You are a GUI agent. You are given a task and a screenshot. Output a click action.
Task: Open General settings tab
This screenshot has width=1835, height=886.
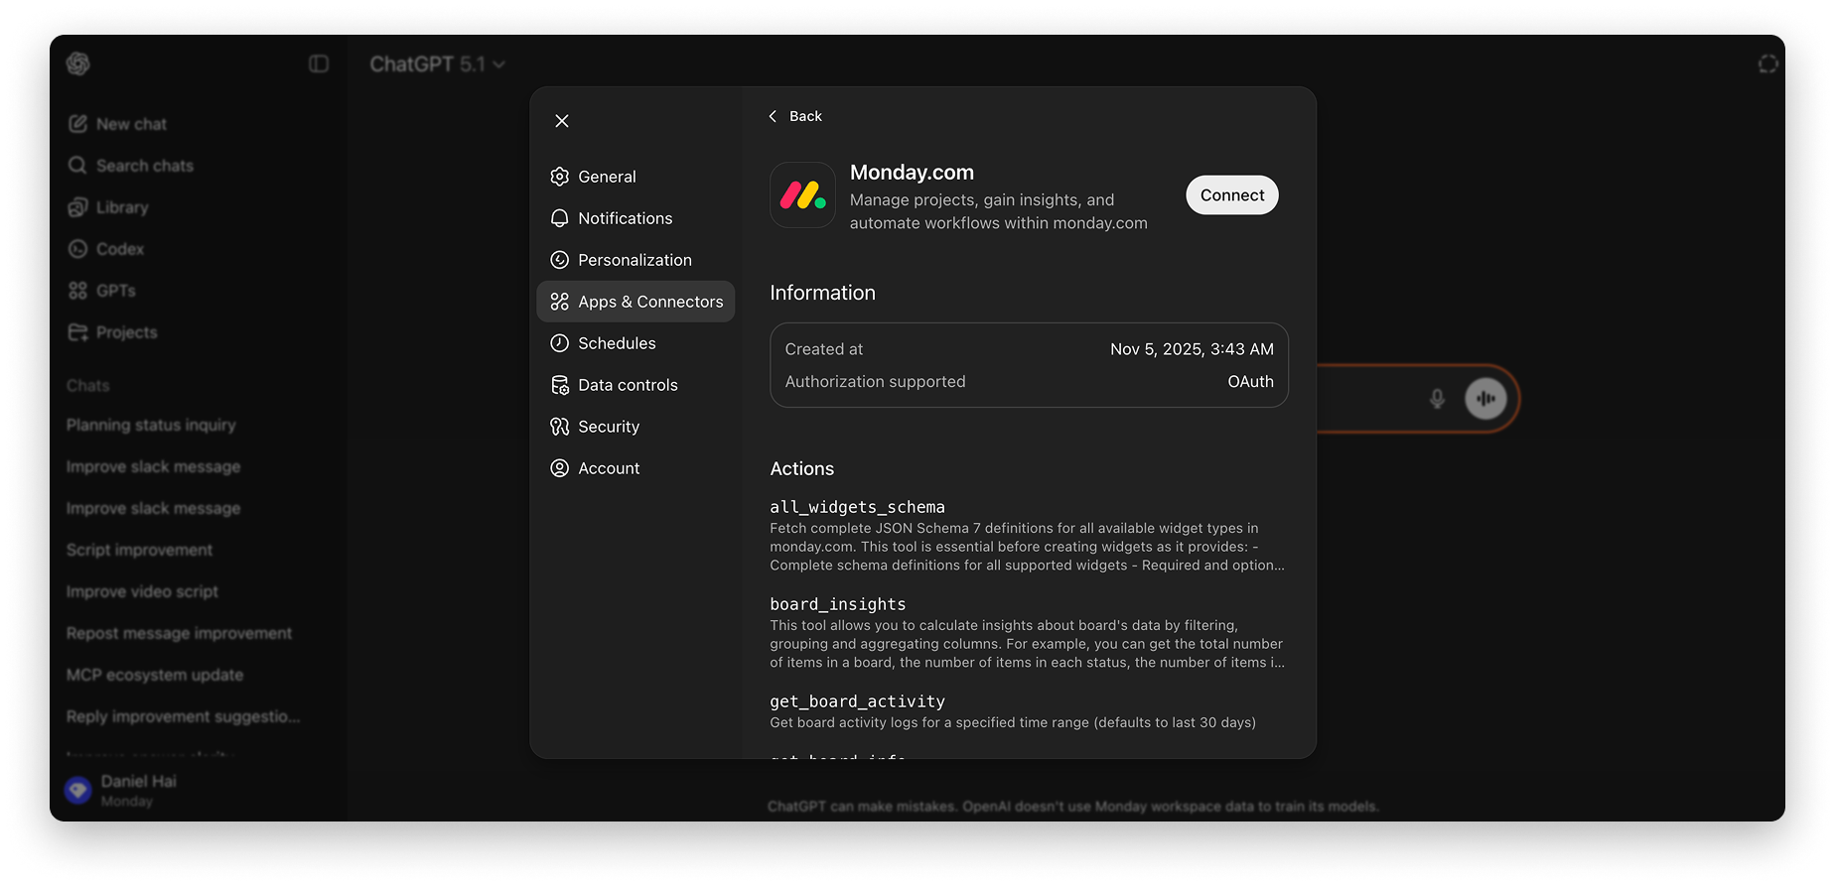(635, 177)
